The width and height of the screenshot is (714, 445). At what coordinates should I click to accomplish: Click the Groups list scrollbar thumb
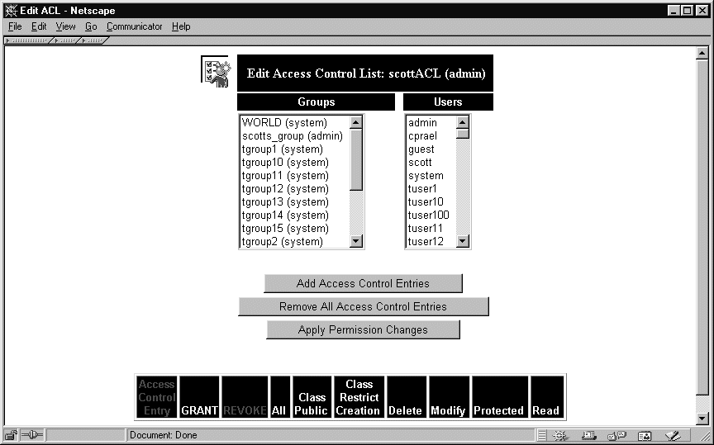[x=356, y=159]
